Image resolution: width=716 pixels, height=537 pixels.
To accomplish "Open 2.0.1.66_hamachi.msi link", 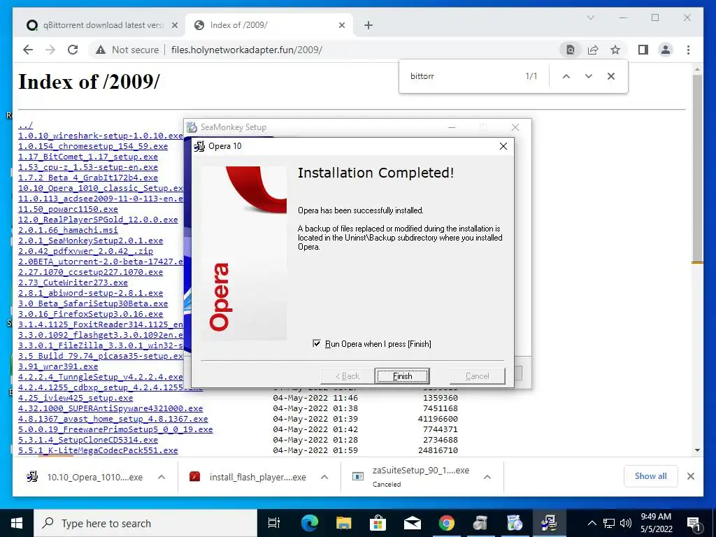I will [68, 230].
